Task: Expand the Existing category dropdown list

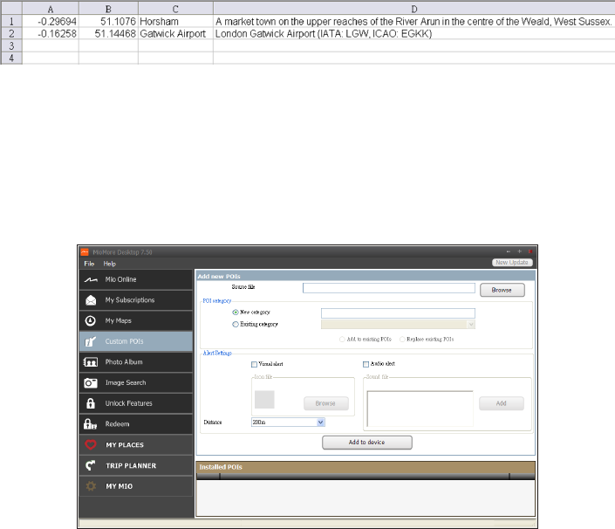Action: 471,325
